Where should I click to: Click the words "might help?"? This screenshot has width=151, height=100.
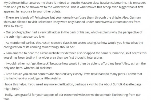[x=11, y=89]
